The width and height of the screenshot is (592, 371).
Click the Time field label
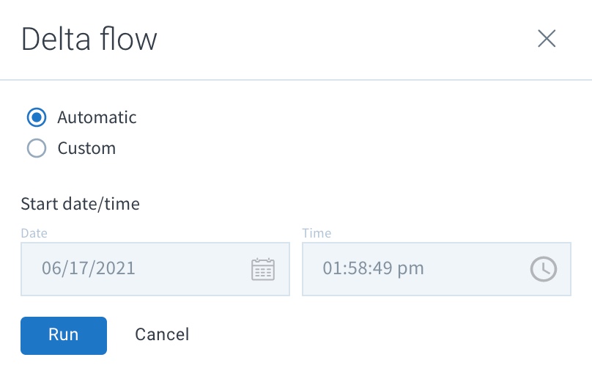[317, 233]
